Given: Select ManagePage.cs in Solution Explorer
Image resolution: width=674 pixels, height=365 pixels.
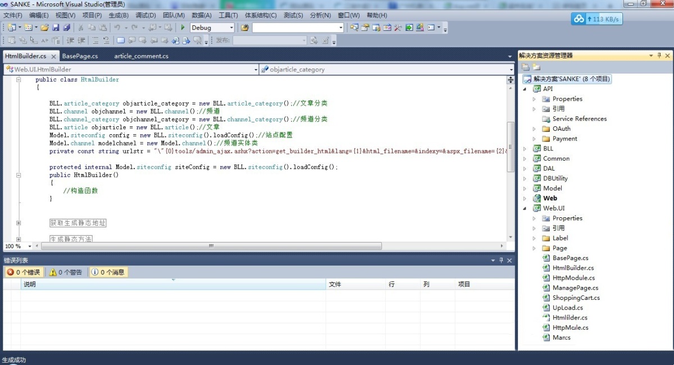Looking at the screenshot, I should (x=575, y=288).
